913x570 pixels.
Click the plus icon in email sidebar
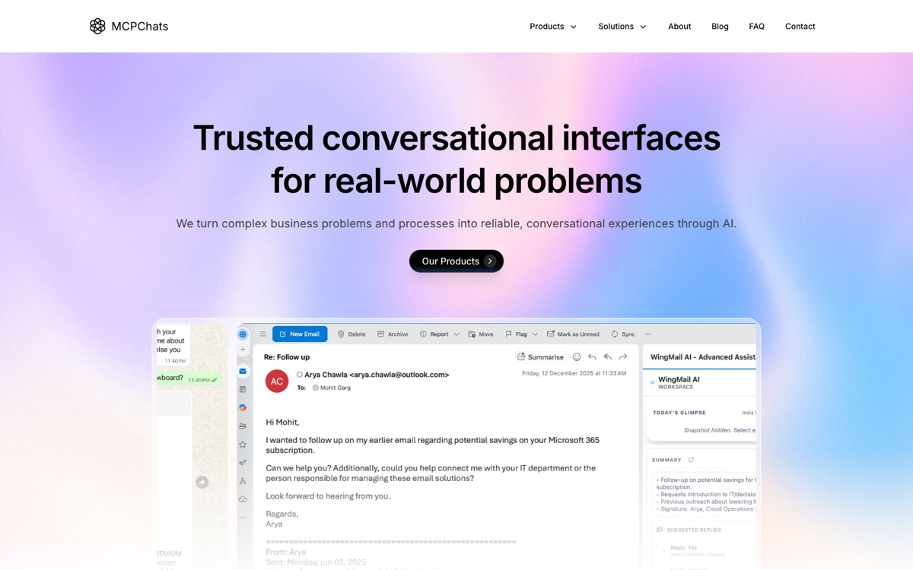[x=243, y=350]
